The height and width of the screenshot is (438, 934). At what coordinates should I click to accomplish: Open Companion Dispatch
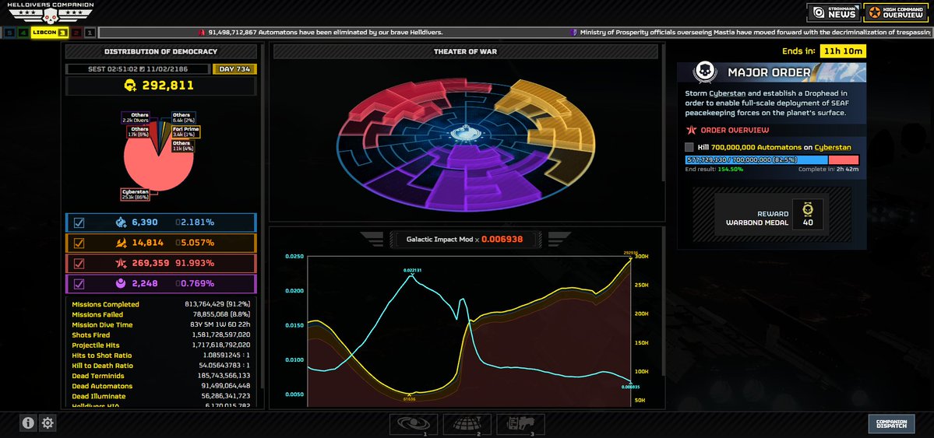[x=891, y=424]
